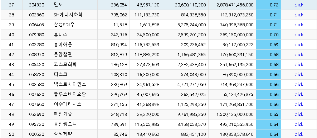Select stock name 흥아해운

(63, 44)
